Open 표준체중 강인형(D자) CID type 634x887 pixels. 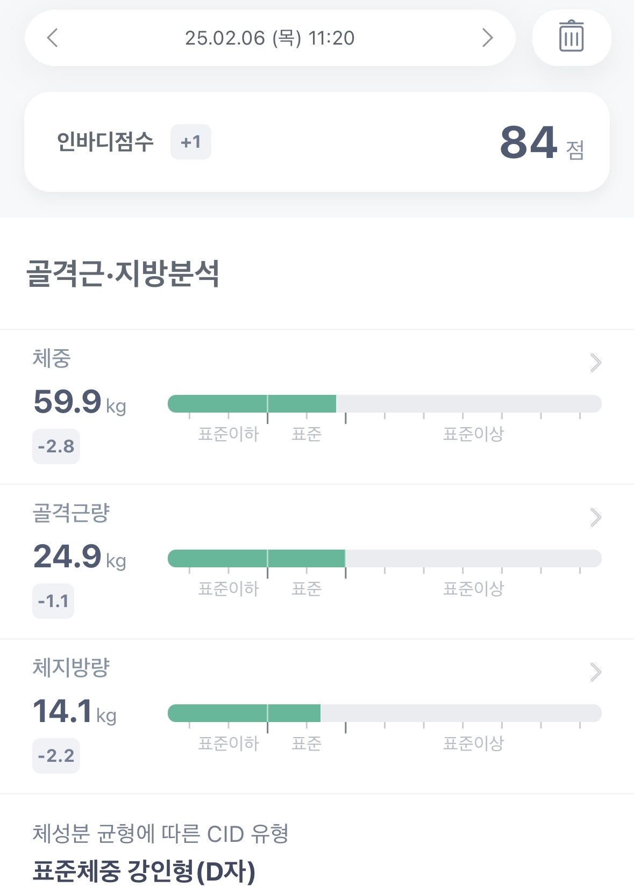click(x=144, y=870)
